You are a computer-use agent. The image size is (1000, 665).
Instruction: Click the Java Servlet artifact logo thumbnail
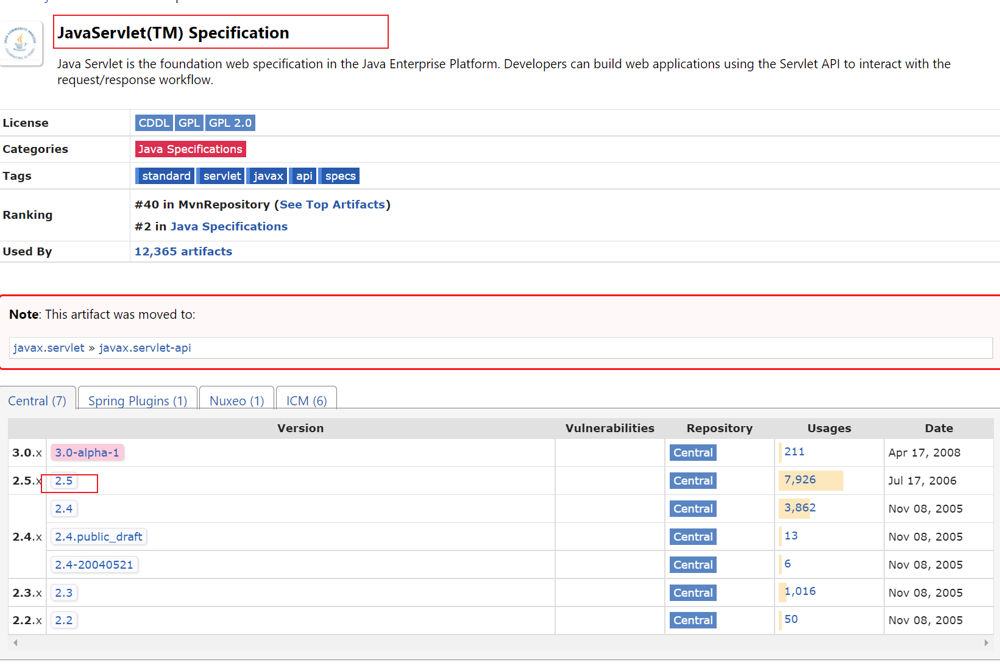21,43
